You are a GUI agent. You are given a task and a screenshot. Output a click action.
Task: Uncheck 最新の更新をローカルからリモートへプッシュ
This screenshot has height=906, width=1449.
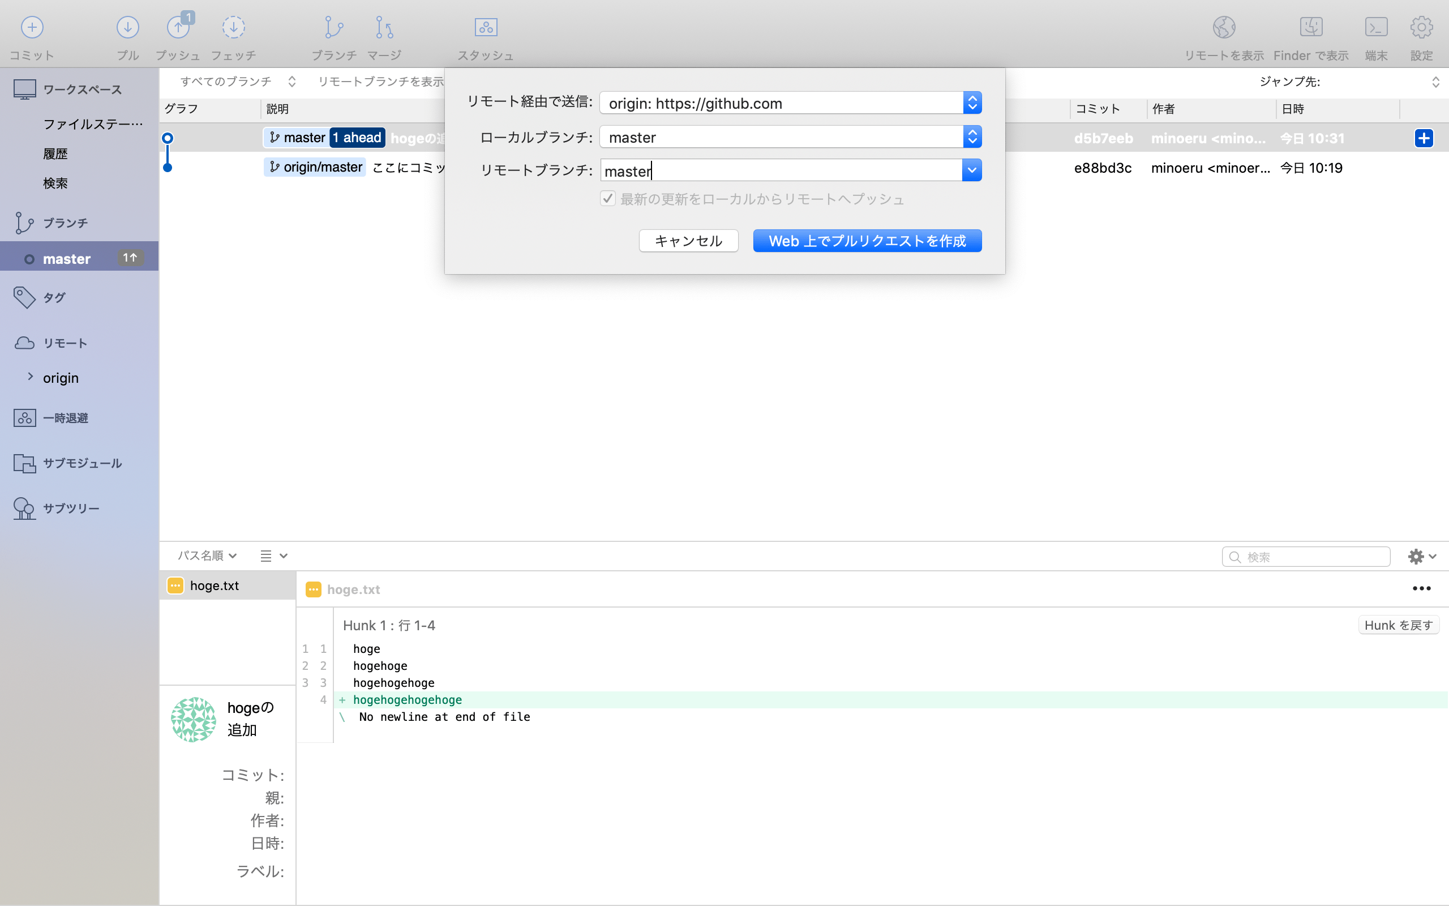tap(607, 198)
